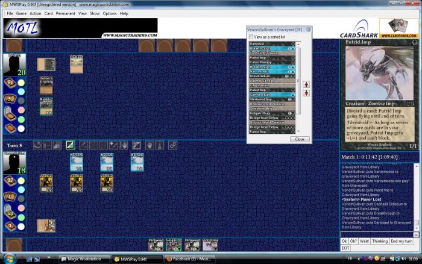Click opponent's pink red-mana pool circle

[x=21, y=110]
